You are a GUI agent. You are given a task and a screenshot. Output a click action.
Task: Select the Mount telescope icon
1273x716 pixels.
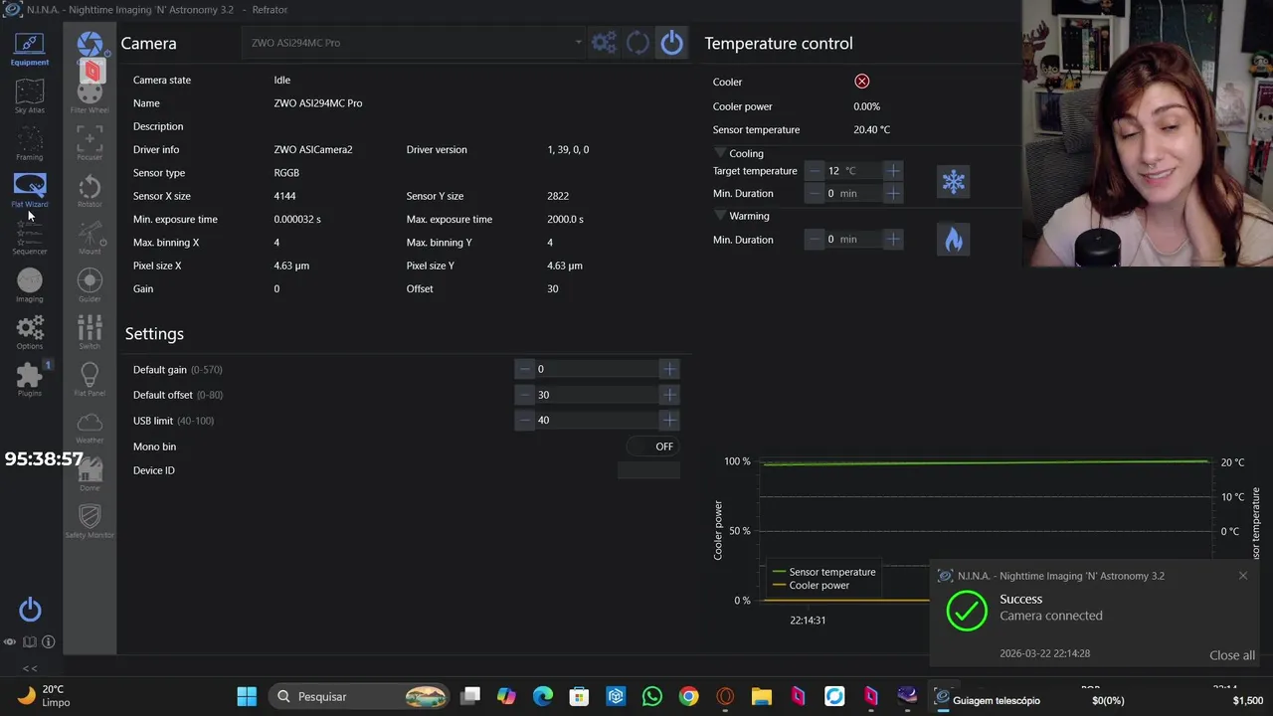pos(90,238)
